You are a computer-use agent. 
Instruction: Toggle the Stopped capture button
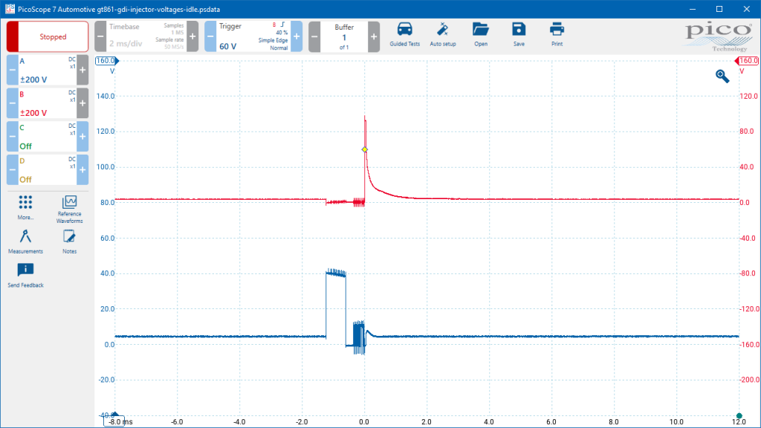[48, 36]
